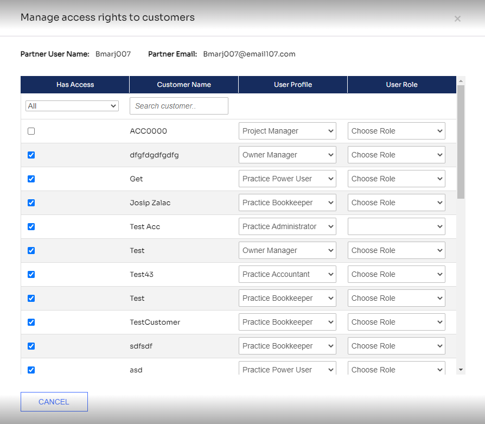
Task: Open the Has Access 'All' filter dropdown
Action: (x=72, y=106)
